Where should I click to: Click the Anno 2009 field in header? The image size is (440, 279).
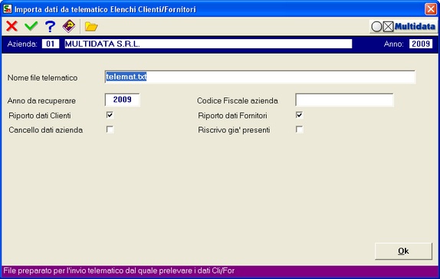pyautogui.click(x=421, y=44)
